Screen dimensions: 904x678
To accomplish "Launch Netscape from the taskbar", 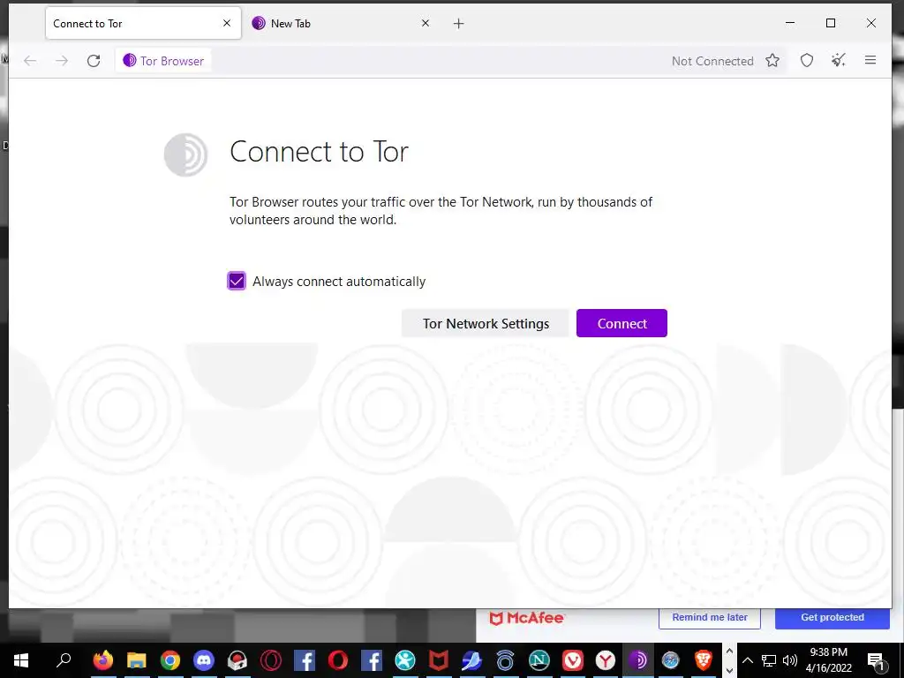I will click(539, 660).
